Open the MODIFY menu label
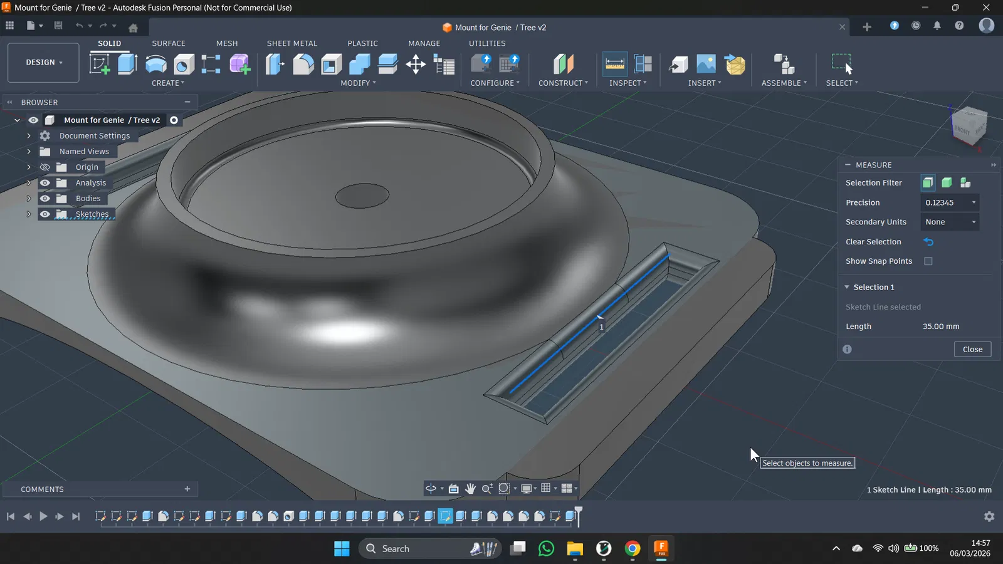This screenshot has width=1003, height=564. tap(358, 83)
